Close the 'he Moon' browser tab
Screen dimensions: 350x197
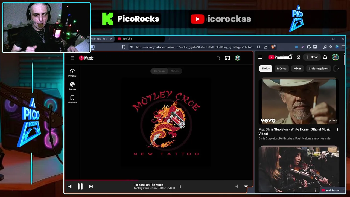tap(111, 39)
